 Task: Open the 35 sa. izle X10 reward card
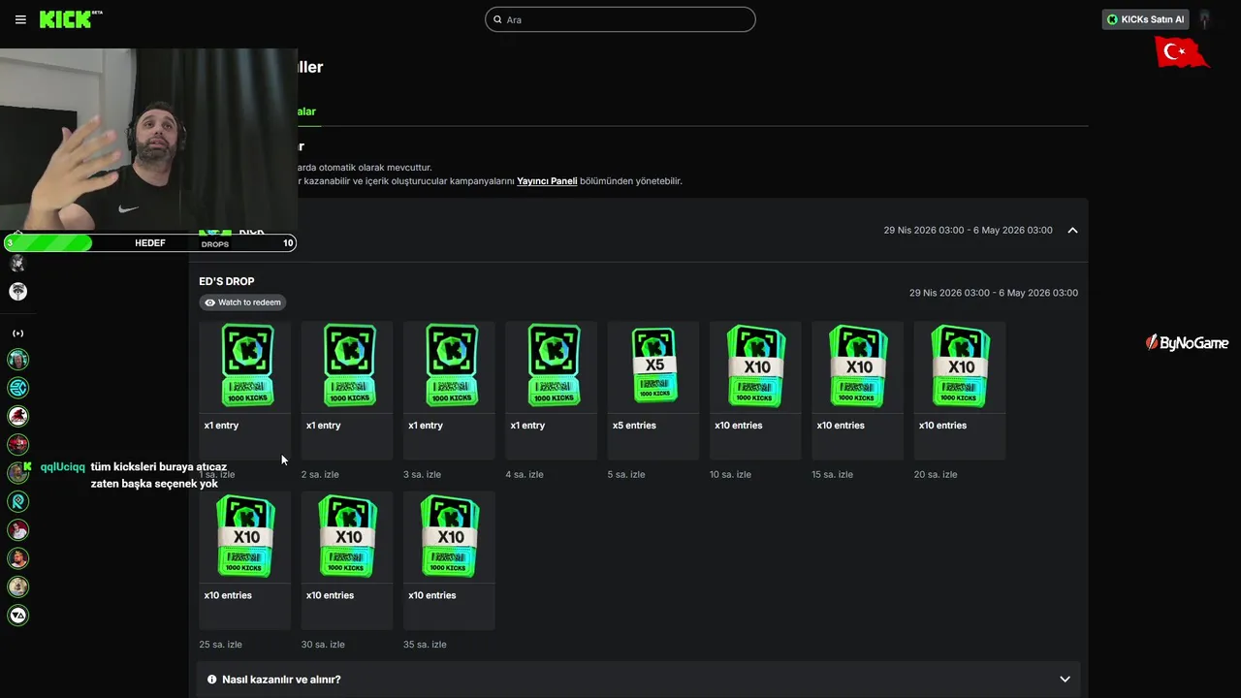449,560
